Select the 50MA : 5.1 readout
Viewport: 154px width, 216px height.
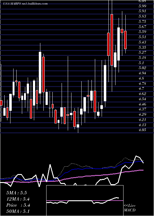tap(18, 211)
